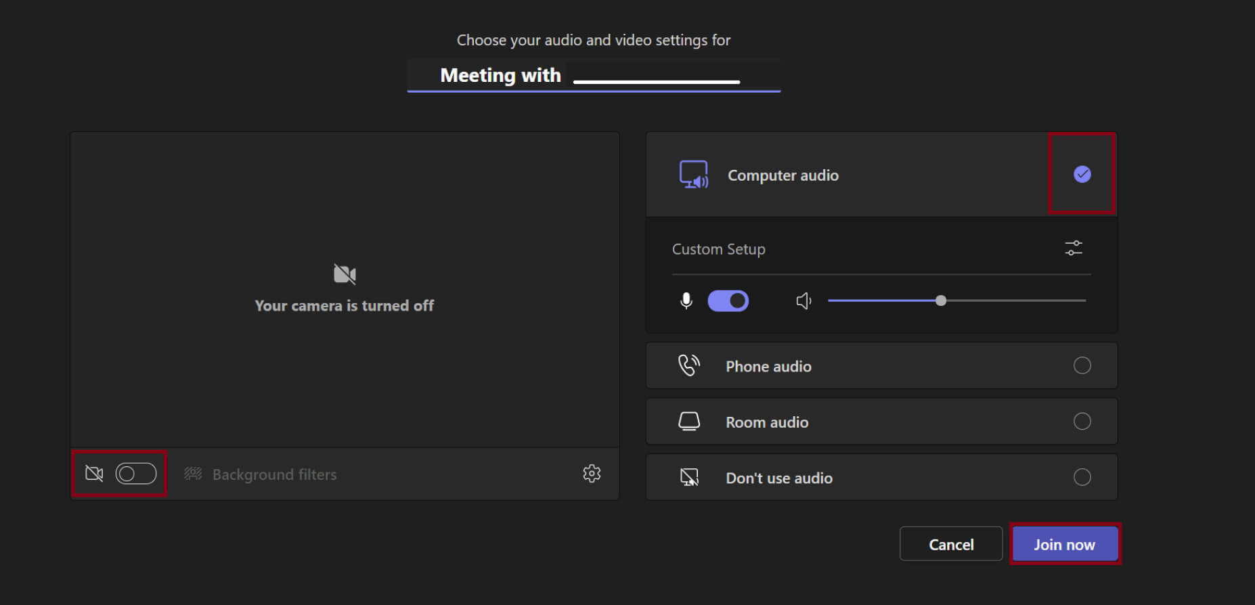Click the Computer audio monitor icon
Viewport: 1255px width, 605px height.
click(693, 175)
